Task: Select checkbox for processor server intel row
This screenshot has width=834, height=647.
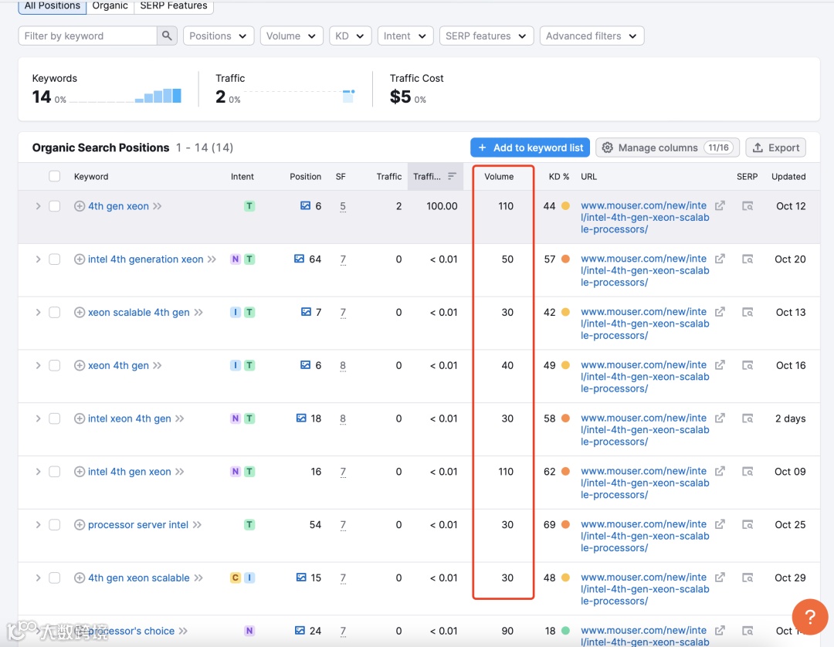Action: pyautogui.click(x=54, y=525)
